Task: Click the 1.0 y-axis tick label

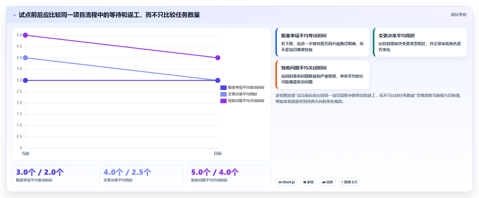Action: (19, 125)
